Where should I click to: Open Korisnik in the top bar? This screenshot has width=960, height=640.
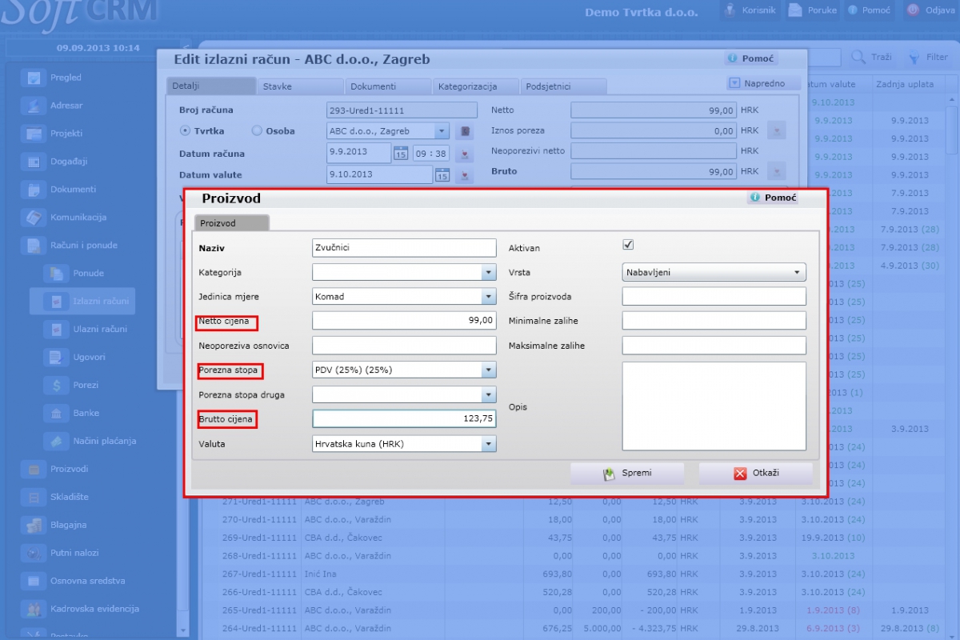[750, 11]
